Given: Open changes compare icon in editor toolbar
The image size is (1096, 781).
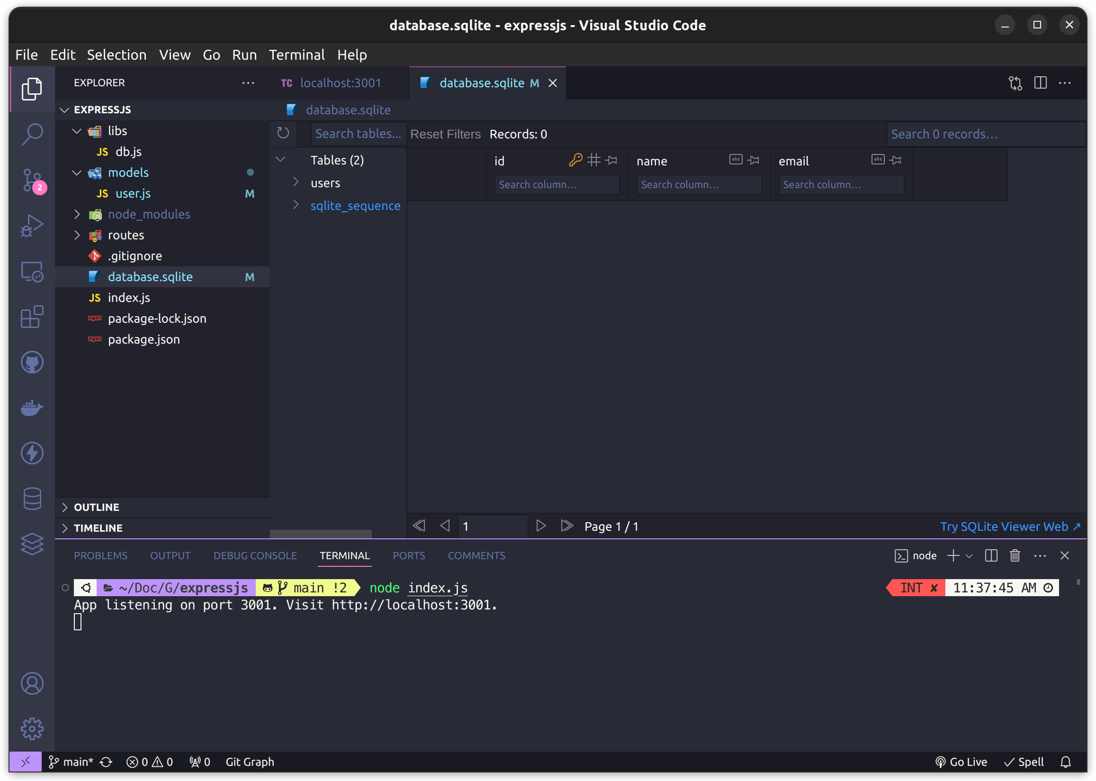Looking at the screenshot, I should (x=1015, y=83).
